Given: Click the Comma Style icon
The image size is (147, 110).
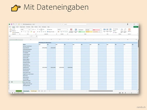Looking at the screenshot, I should (63, 32).
